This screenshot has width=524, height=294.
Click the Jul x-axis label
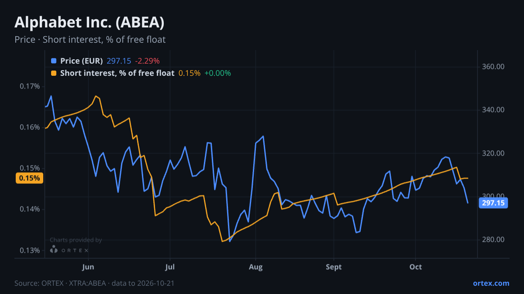coord(171,267)
